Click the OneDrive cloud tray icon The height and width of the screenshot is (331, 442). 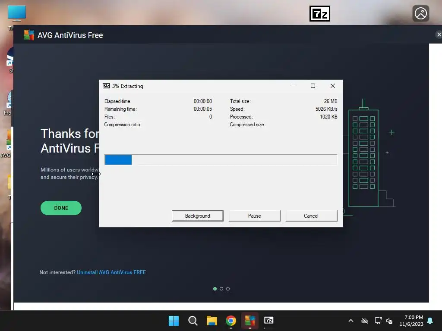pos(364,321)
